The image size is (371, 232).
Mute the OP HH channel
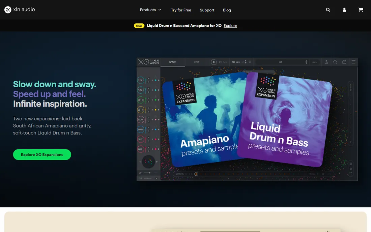tap(149, 98)
